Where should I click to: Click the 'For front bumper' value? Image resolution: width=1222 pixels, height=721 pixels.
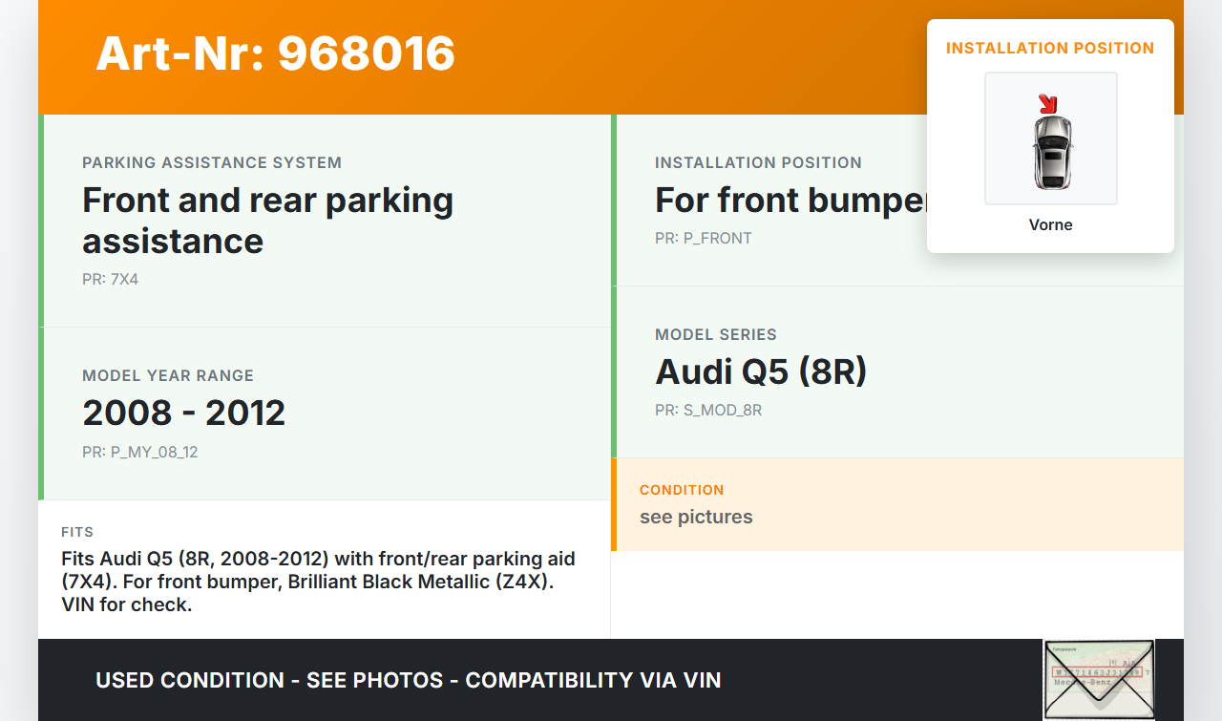790,201
